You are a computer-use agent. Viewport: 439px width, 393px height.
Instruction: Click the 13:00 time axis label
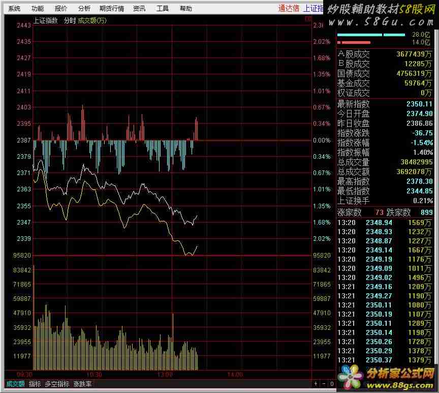[x=165, y=375]
